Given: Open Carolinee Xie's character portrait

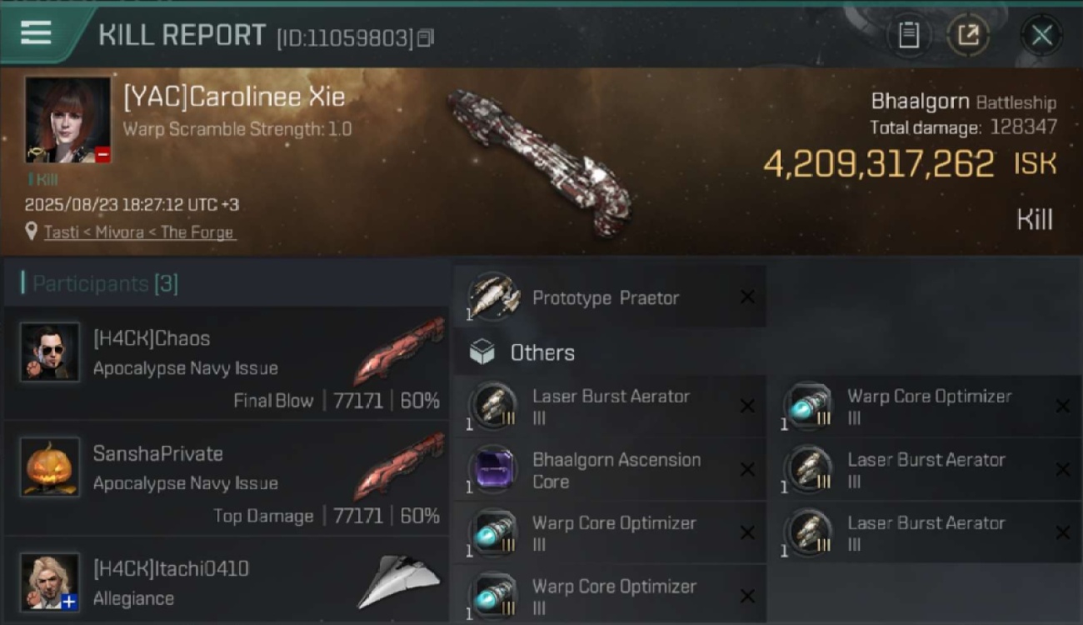Looking at the screenshot, I should click(67, 120).
